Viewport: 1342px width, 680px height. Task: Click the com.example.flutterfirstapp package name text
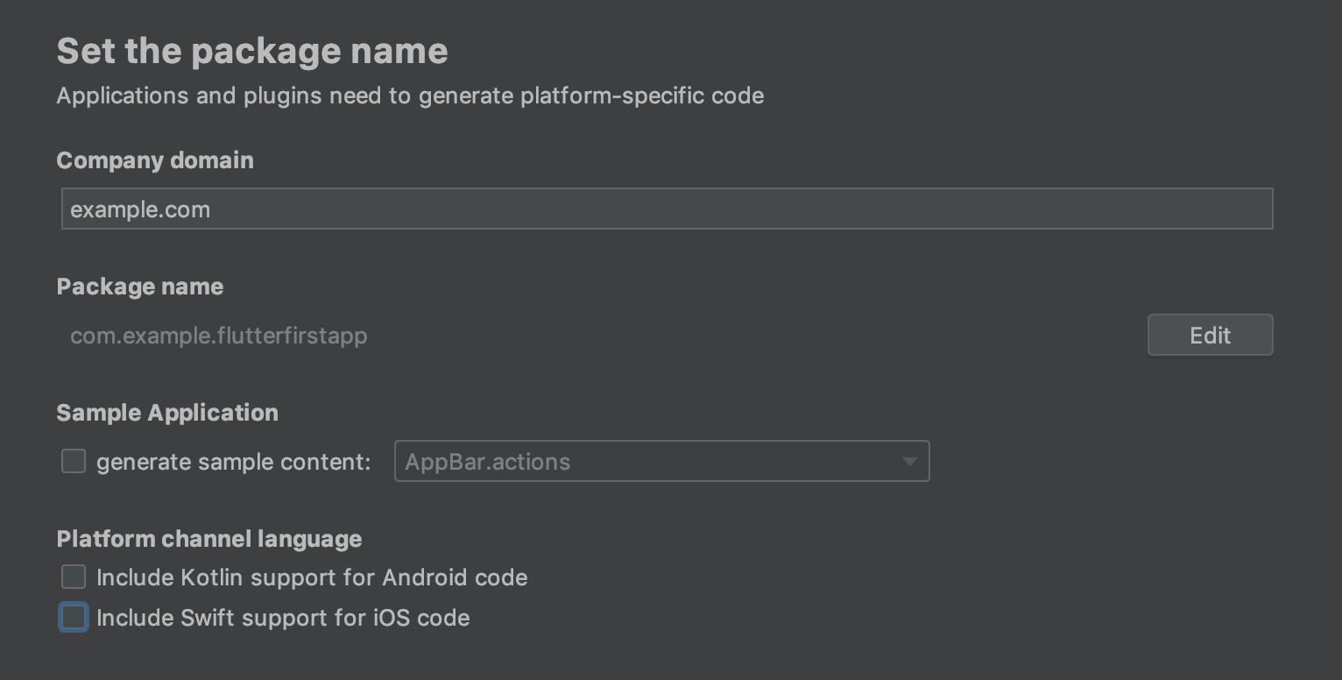pyautogui.click(x=218, y=336)
